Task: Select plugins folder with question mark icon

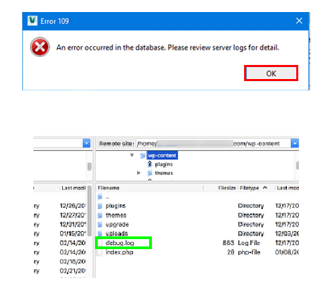Action: coord(163,164)
